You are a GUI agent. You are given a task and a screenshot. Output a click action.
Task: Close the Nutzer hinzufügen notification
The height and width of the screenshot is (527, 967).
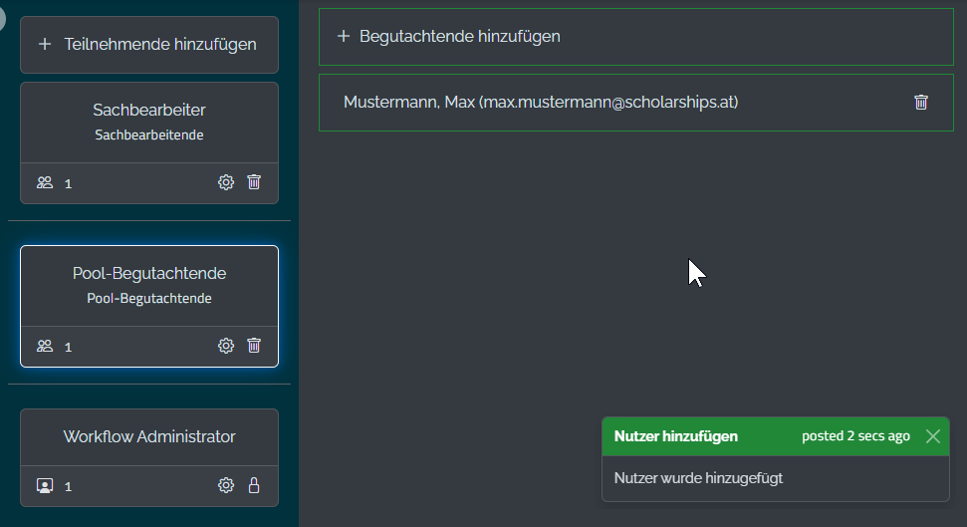tap(933, 436)
